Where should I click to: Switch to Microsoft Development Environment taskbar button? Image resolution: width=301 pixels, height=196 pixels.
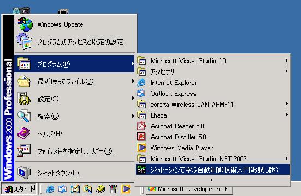coord(190,189)
